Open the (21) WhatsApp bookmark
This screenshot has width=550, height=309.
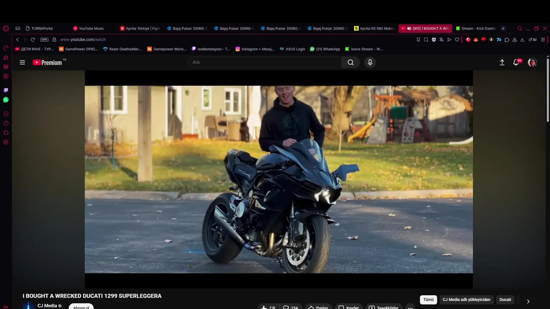click(325, 49)
